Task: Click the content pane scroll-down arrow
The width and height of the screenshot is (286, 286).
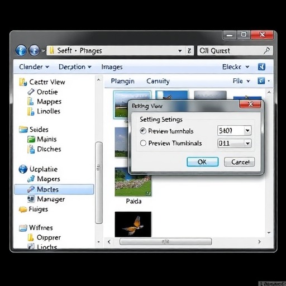Action: tap(269, 232)
